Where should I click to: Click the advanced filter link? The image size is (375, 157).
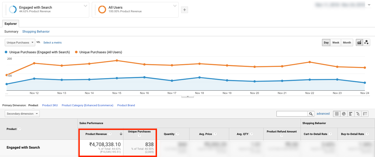tap(323, 114)
